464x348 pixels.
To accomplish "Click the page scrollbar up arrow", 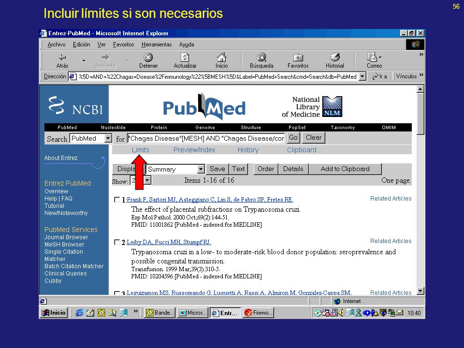I will 420,89.
